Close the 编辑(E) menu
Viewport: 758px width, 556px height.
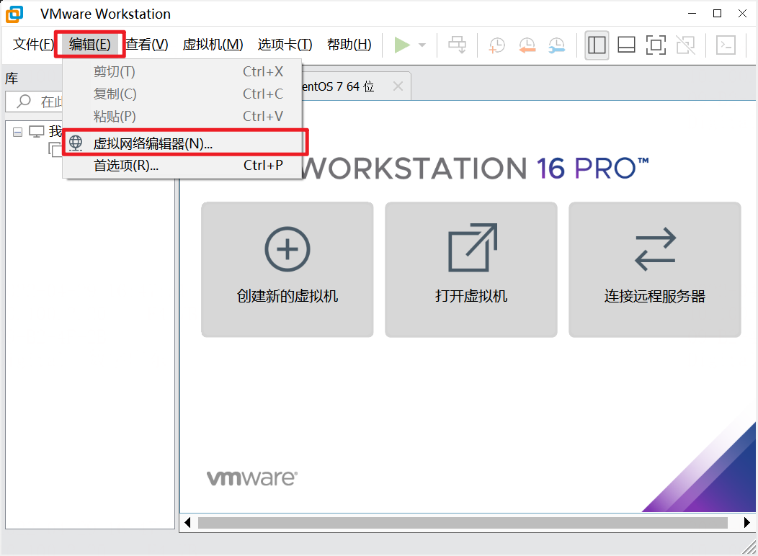click(x=90, y=45)
